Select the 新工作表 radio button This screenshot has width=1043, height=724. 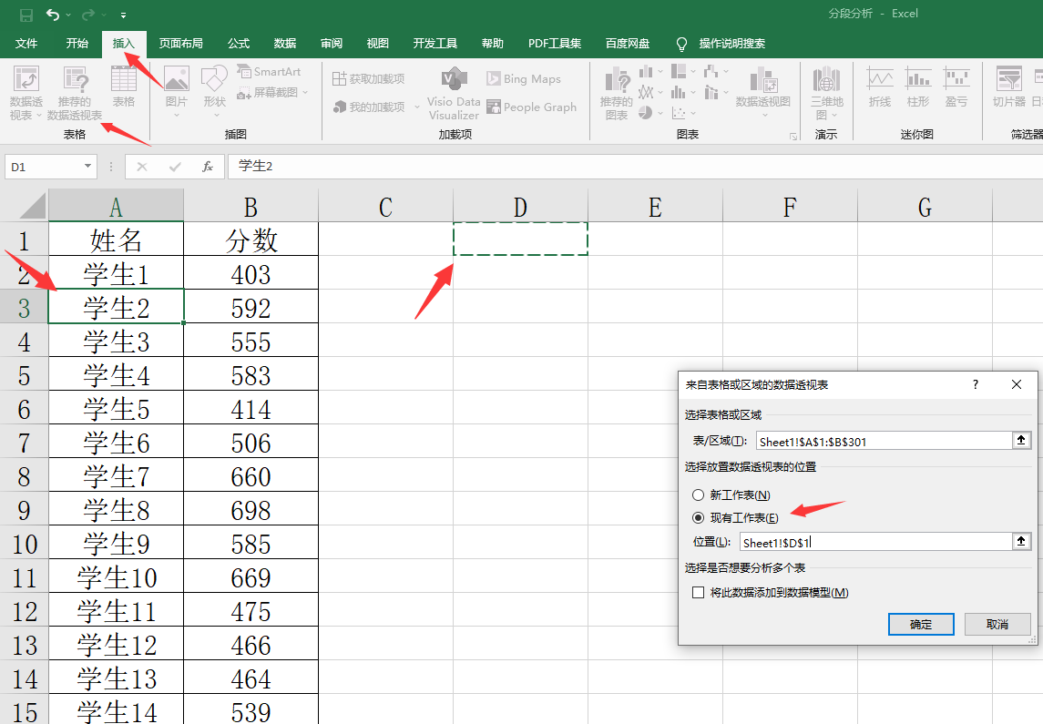[x=698, y=495]
